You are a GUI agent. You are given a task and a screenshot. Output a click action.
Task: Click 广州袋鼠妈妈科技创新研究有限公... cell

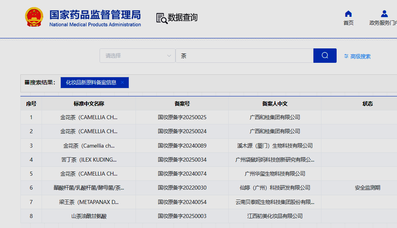pyautogui.click(x=275, y=160)
